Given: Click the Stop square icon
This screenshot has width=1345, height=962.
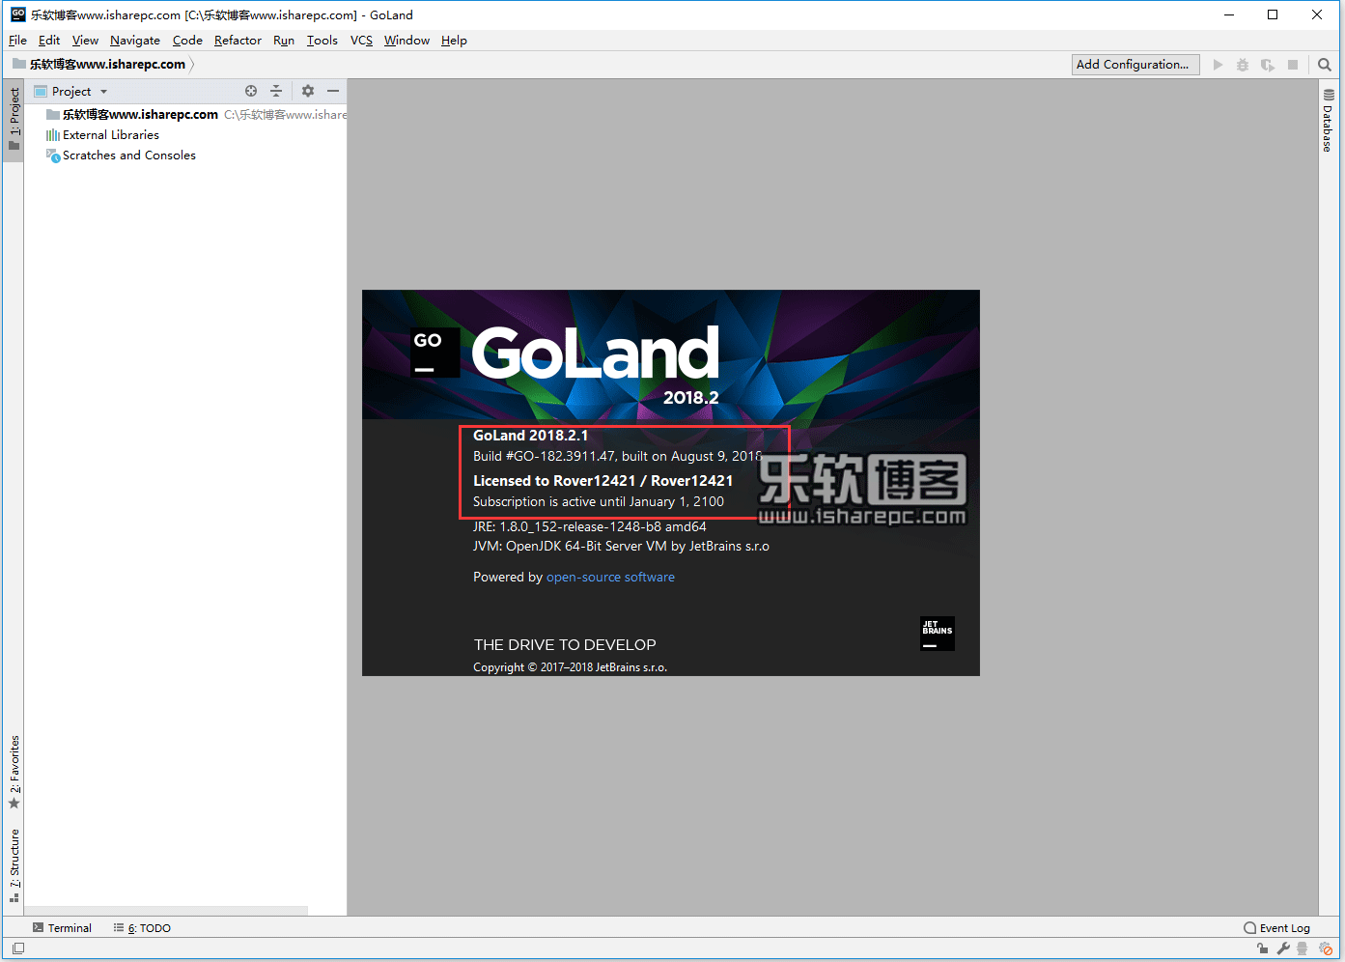Looking at the screenshot, I should [x=1293, y=65].
